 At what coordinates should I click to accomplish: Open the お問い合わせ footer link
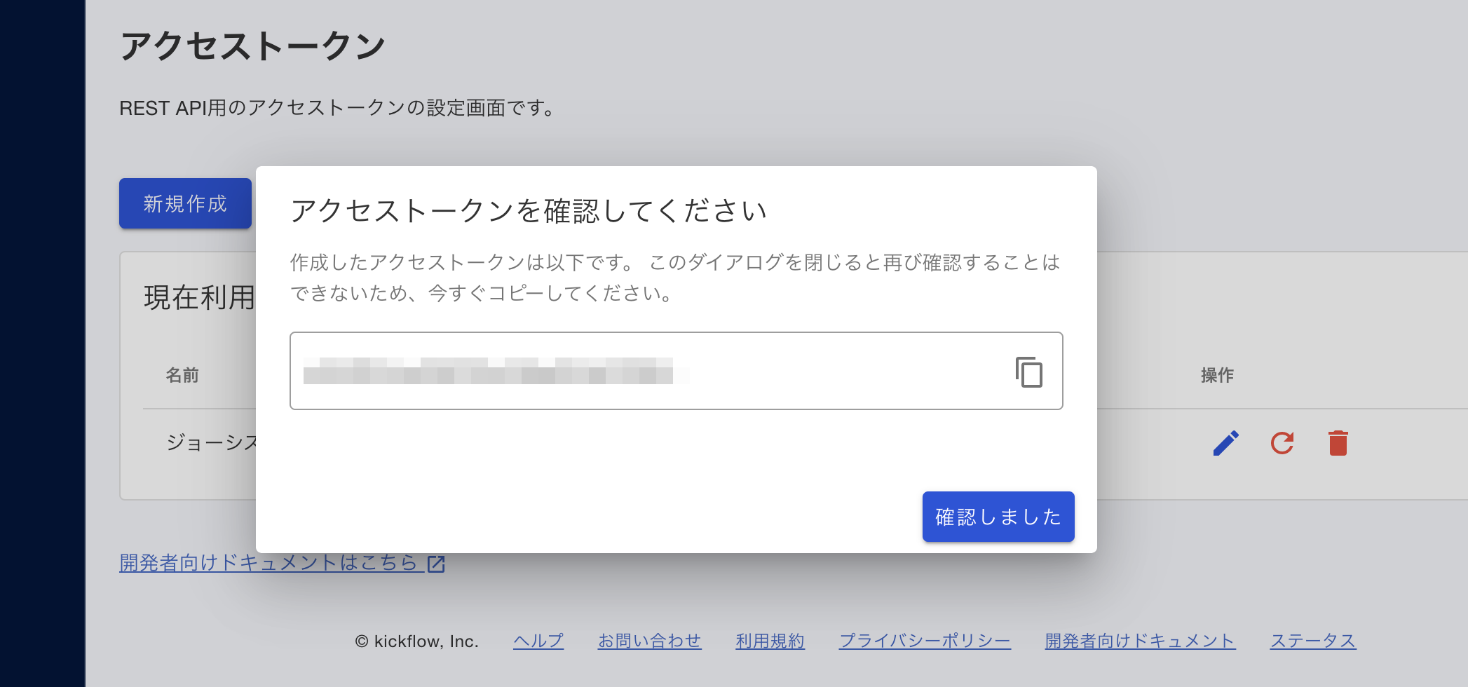(649, 641)
